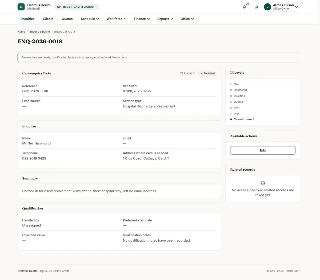This screenshot has width=320, height=280.
Task: Expand the Finance dropdown menu
Action: click(x=142, y=19)
